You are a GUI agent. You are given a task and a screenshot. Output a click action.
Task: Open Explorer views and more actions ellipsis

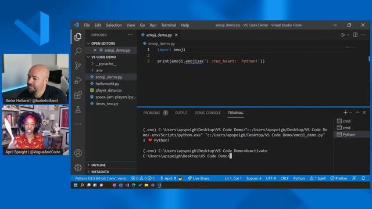(x=130, y=35)
